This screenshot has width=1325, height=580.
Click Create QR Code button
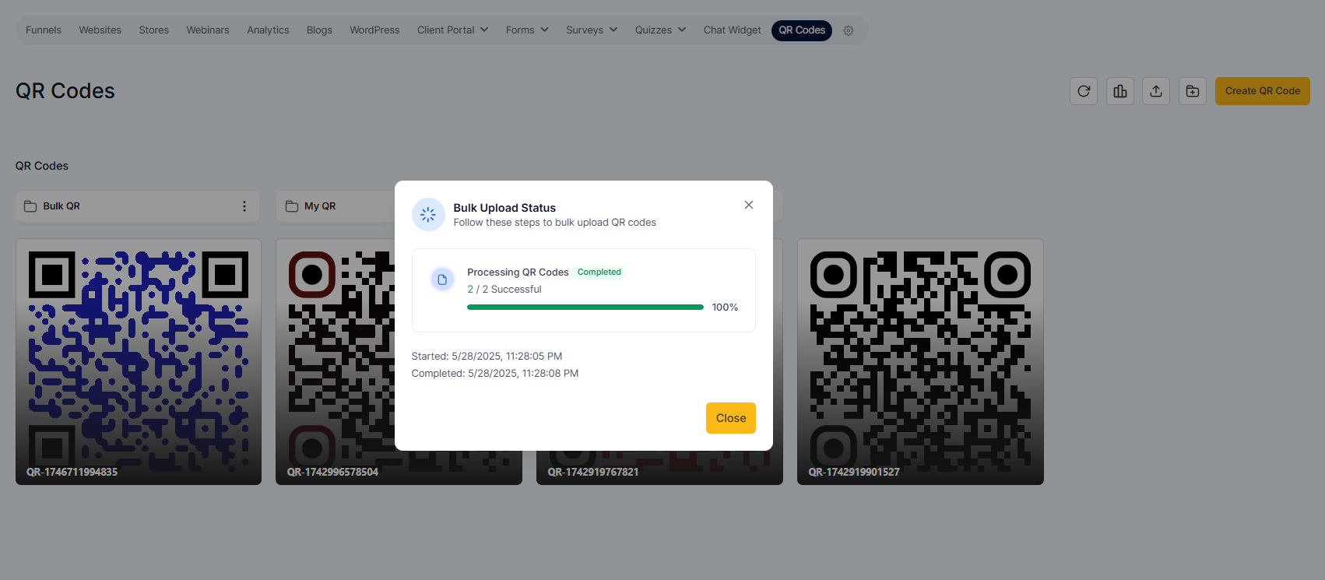click(x=1263, y=91)
